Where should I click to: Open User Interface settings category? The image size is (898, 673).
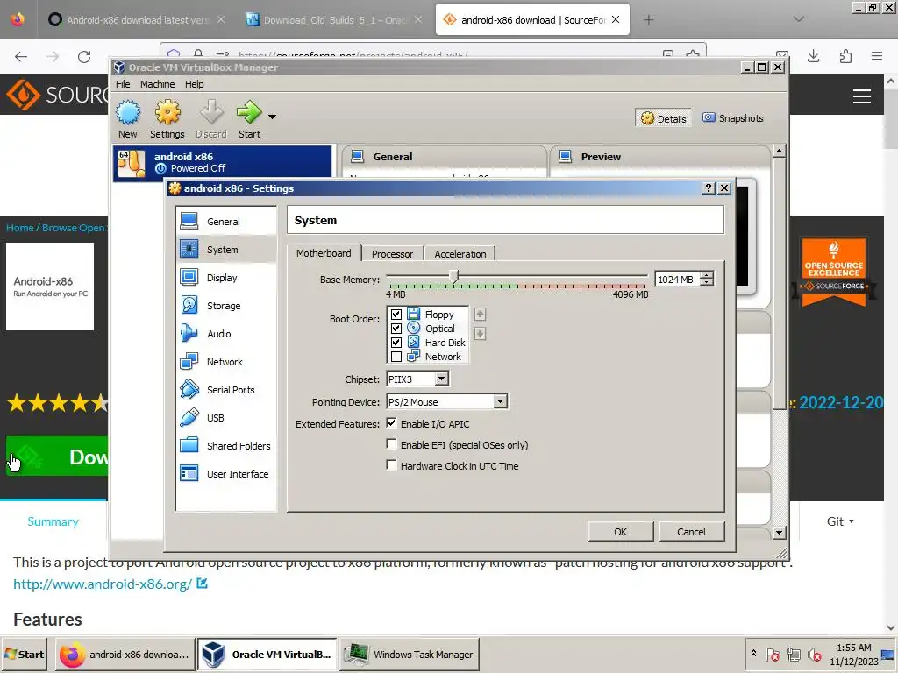[226, 474]
